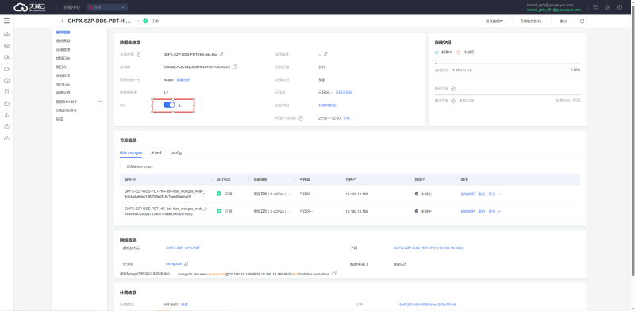Expand the instance name switcher chevron
The width and height of the screenshot is (635, 311).
point(137,21)
